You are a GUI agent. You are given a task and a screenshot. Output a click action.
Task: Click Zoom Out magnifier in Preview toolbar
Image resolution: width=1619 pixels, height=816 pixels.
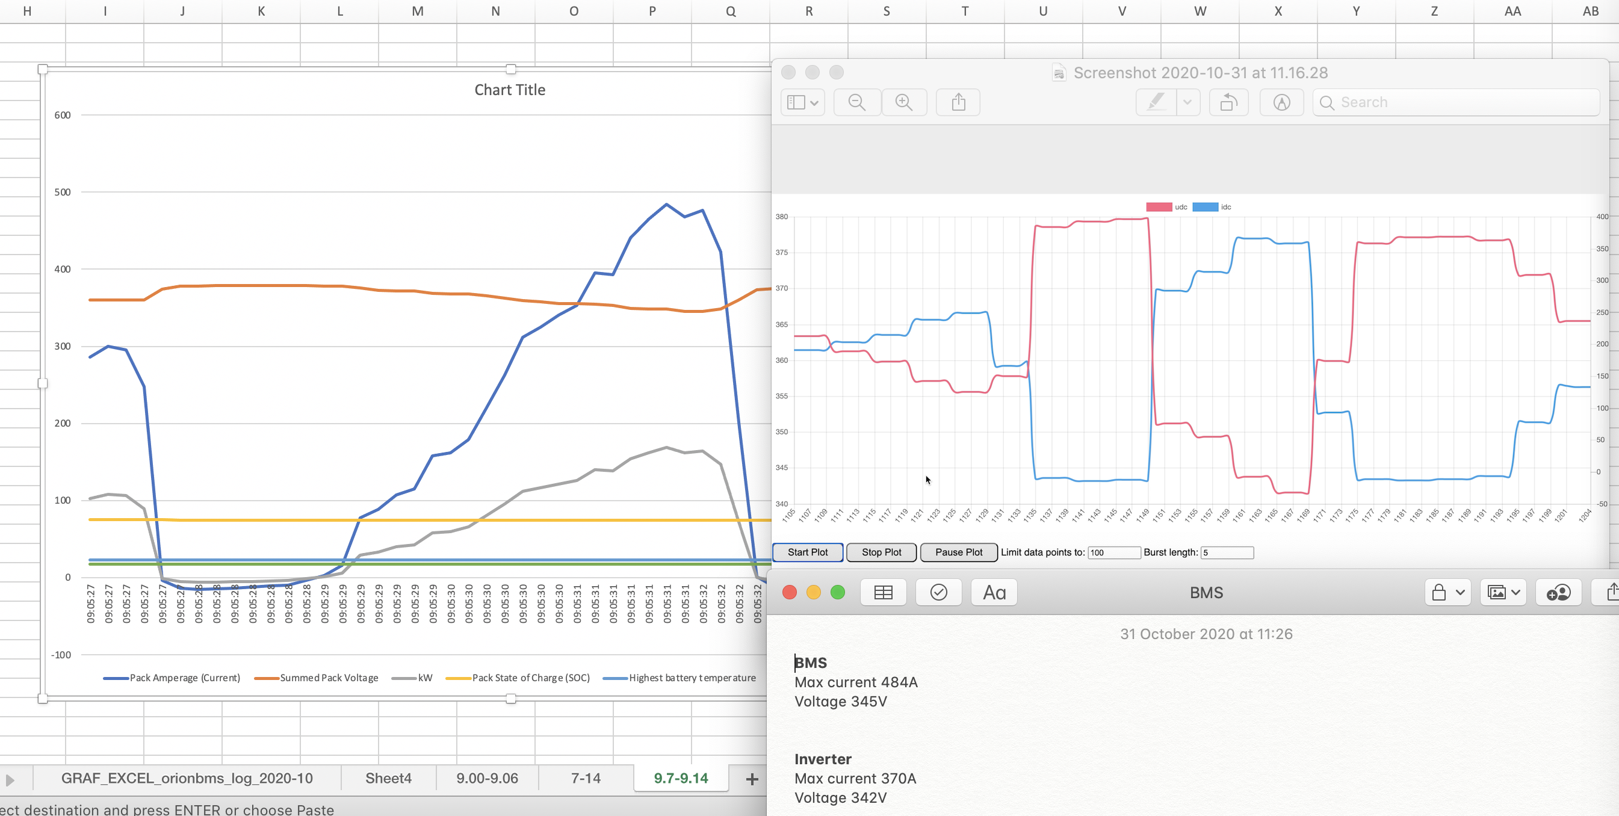pyautogui.click(x=856, y=102)
